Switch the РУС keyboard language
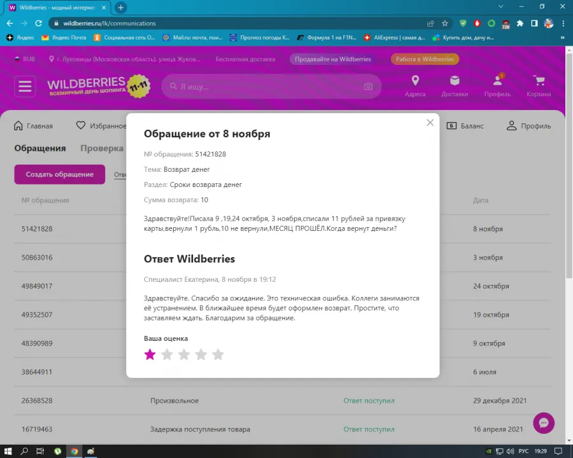 click(x=523, y=451)
